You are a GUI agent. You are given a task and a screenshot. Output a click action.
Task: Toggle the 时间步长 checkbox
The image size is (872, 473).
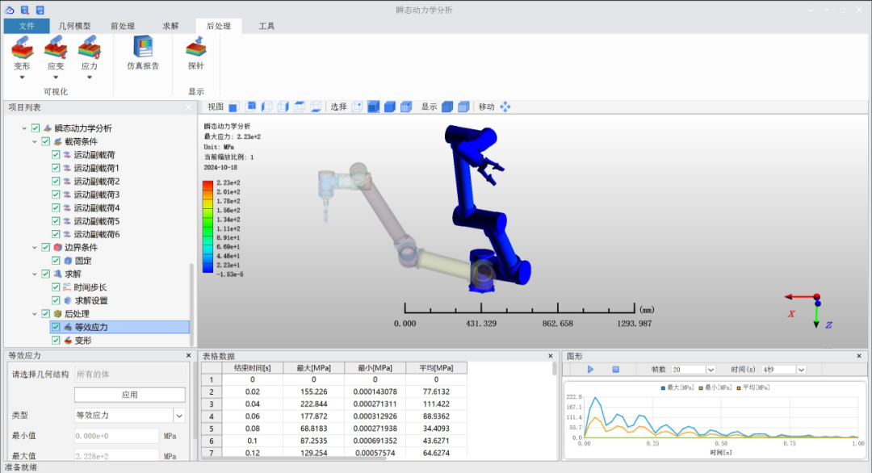(56, 287)
